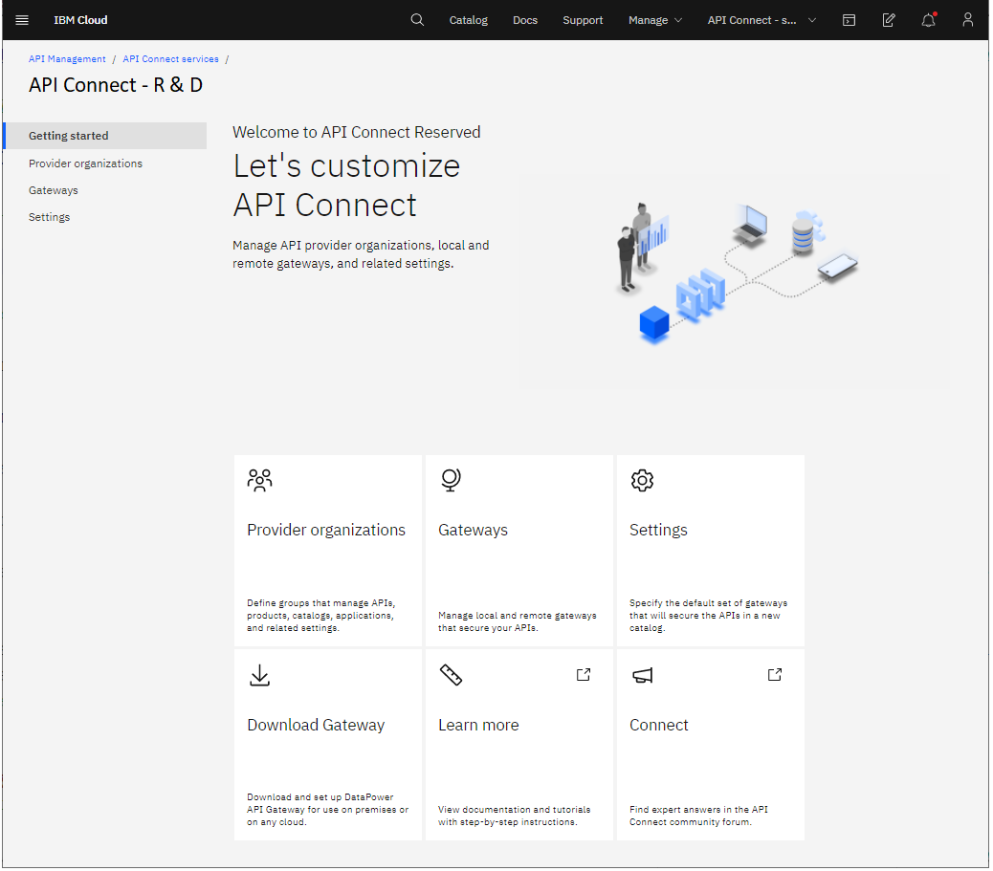Click the edit/pencil icon in top bar

click(889, 19)
